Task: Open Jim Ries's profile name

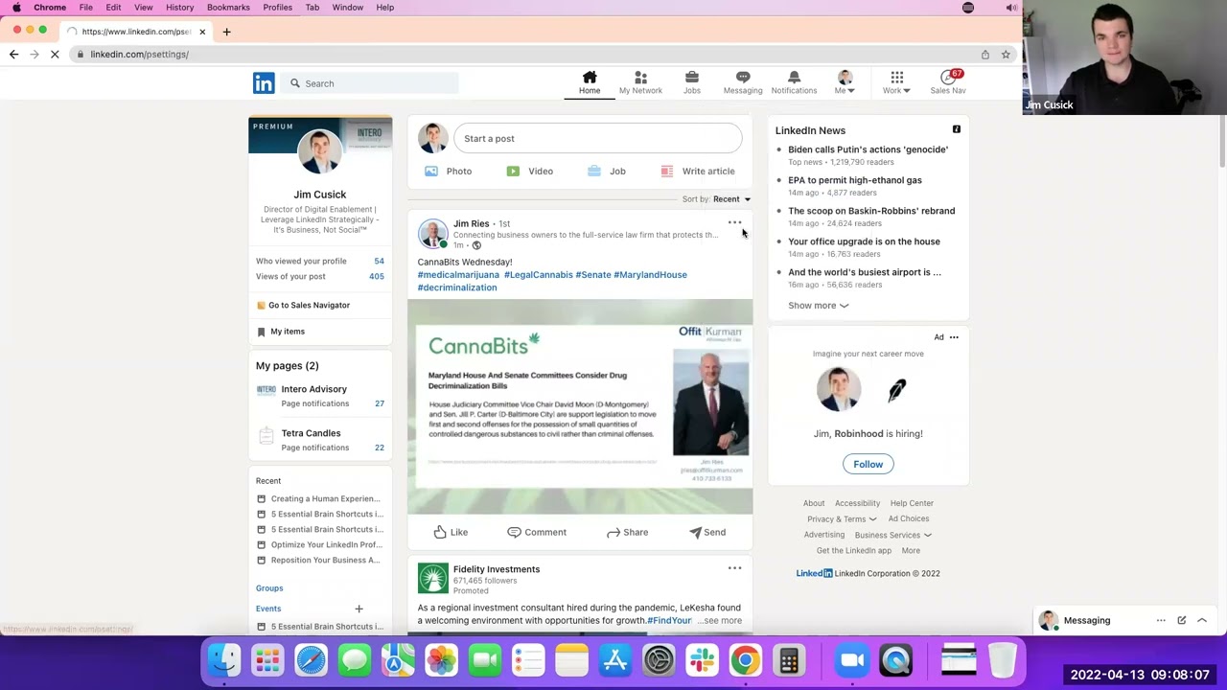Action: pyautogui.click(x=471, y=223)
